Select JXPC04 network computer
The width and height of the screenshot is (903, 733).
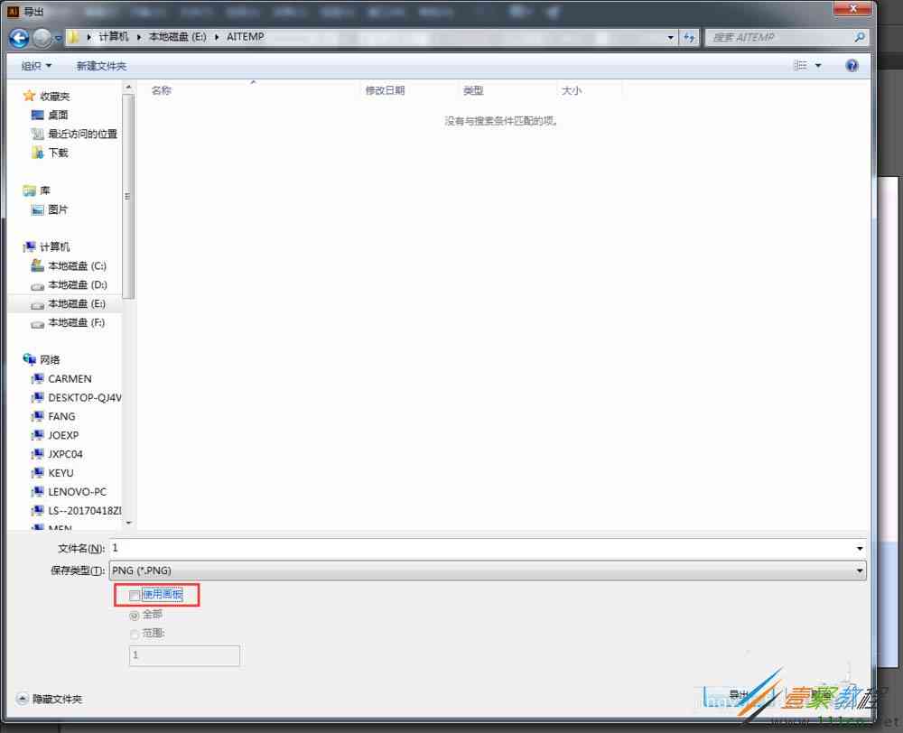57,454
